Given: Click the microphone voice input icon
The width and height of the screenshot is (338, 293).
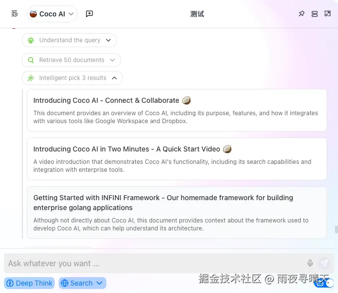Looking at the screenshot, I should [x=310, y=263].
